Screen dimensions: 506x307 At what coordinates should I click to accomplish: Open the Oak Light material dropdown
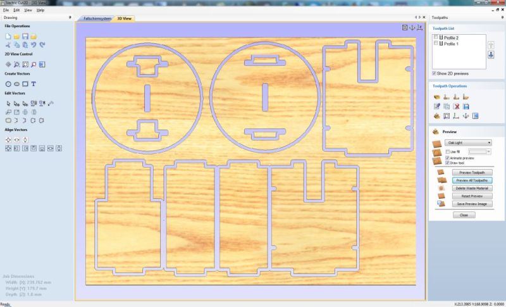click(x=468, y=143)
